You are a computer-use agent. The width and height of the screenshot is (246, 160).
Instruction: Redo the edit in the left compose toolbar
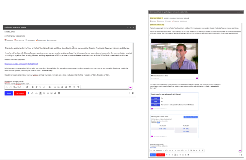(10, 87)
